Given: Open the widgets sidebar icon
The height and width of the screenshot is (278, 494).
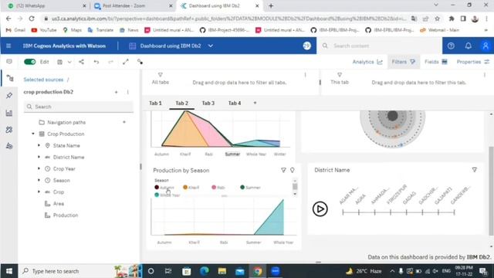Looking at the screenshot, I should pyautogui.click(x=9, y=130).
